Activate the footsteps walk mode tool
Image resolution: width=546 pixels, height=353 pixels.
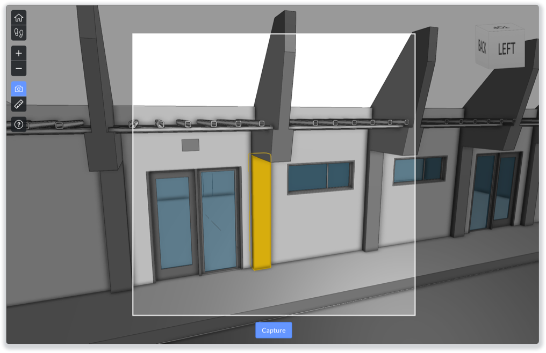tap(19, 33)
